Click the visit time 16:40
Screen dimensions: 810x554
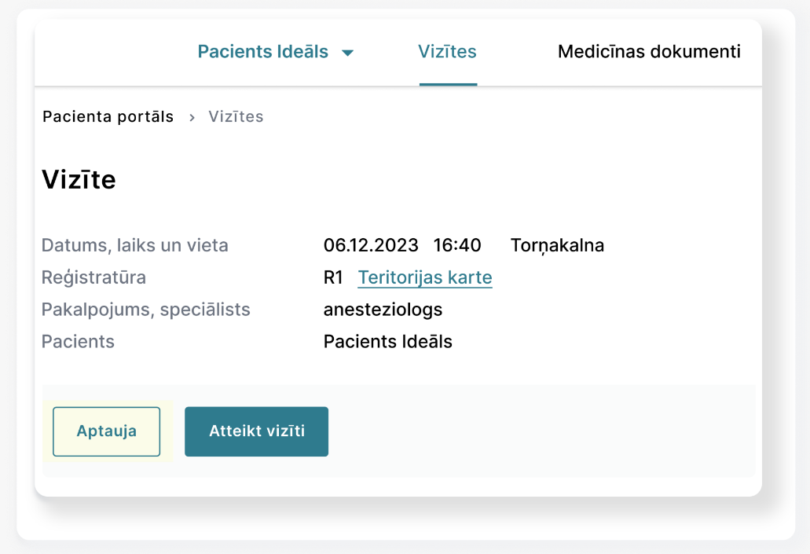click(x=457, y=245)
